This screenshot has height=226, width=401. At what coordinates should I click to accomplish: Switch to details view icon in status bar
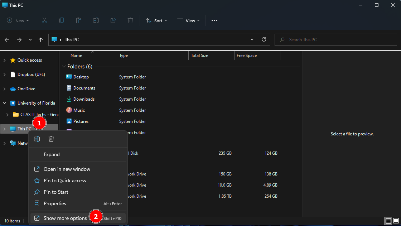click(x=388, y=221)
